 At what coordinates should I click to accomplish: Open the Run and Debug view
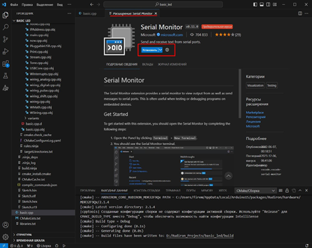click(5, 51)
